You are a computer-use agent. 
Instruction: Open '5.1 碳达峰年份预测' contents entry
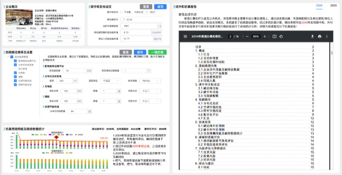tap(211, 126)
